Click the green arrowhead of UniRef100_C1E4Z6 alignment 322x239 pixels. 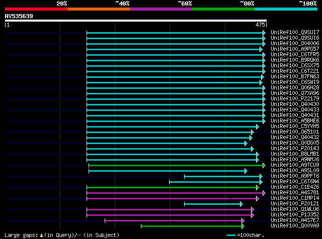[x=258, y=188]
